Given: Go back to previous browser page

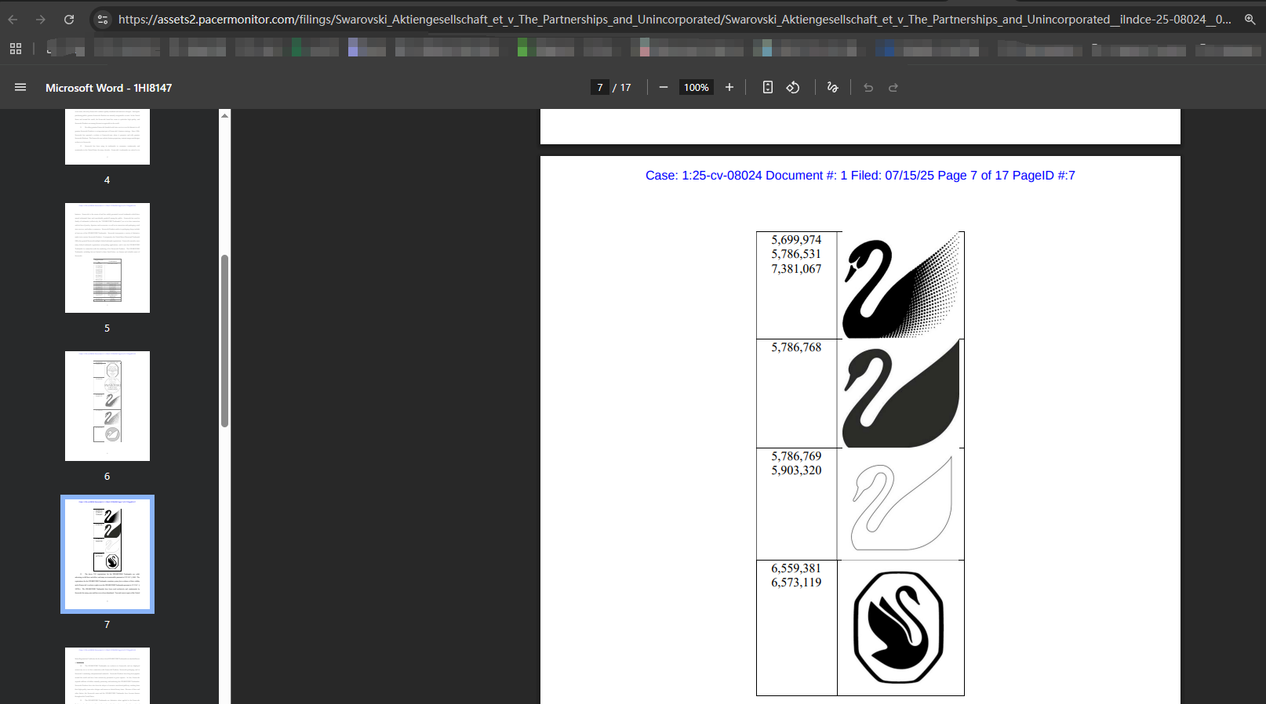Looking at the screenshot, I should coord(13,20).
